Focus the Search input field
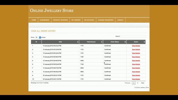 (x=133, y=36)
